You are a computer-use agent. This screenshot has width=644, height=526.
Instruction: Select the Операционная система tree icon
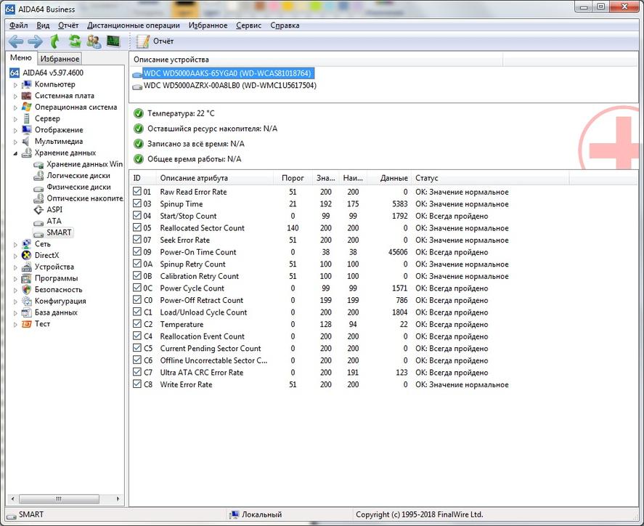point(26,107)
